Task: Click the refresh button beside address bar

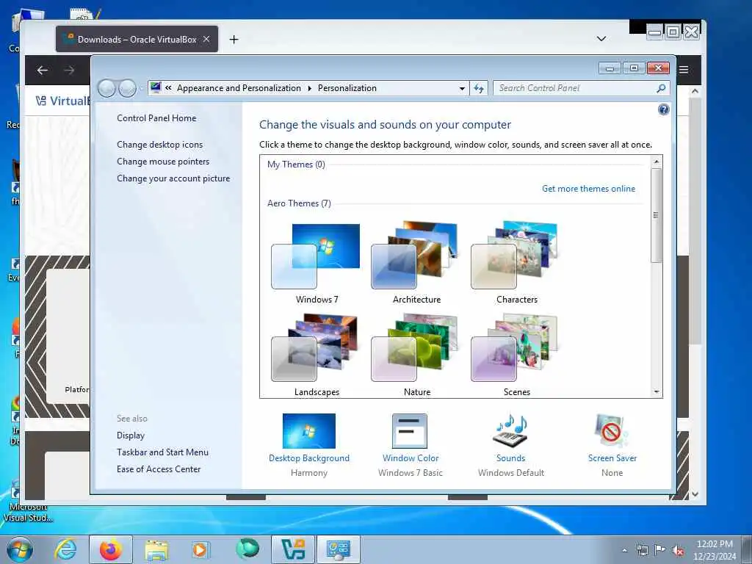Action: [x=479, y=88]
